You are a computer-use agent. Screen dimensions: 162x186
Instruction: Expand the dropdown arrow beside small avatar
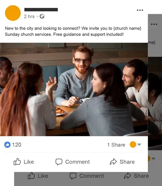[x=139, y=144]
